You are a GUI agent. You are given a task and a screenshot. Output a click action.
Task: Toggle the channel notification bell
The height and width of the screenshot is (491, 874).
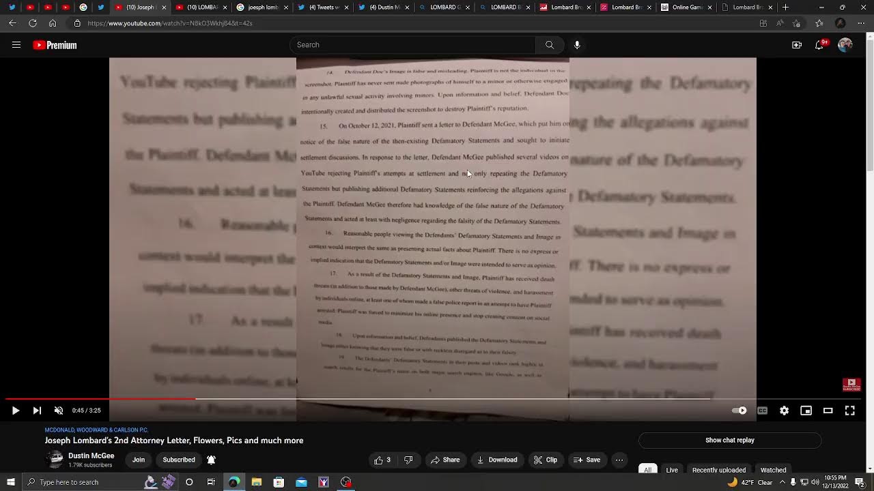(211, 460)
